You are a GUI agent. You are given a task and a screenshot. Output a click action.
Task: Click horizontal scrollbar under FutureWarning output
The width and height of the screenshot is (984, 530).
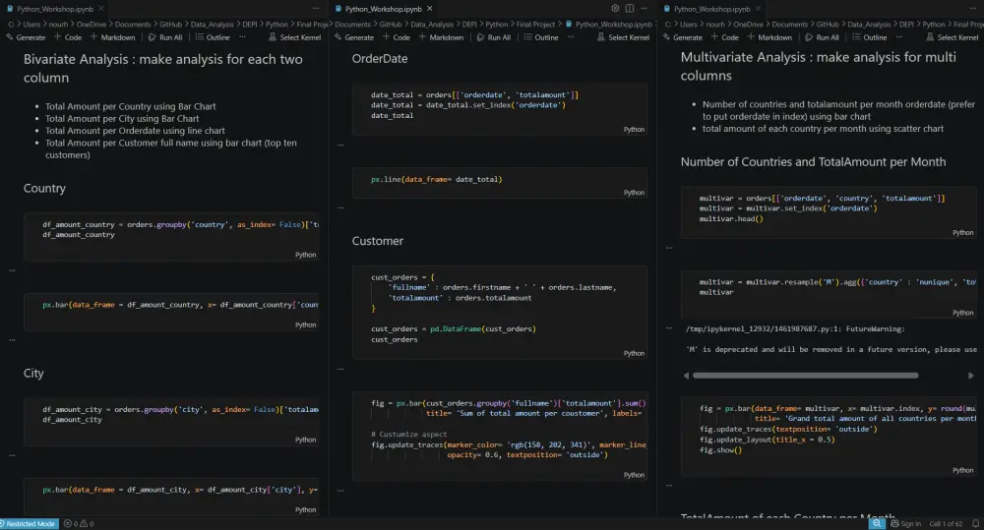pos(805,375)
